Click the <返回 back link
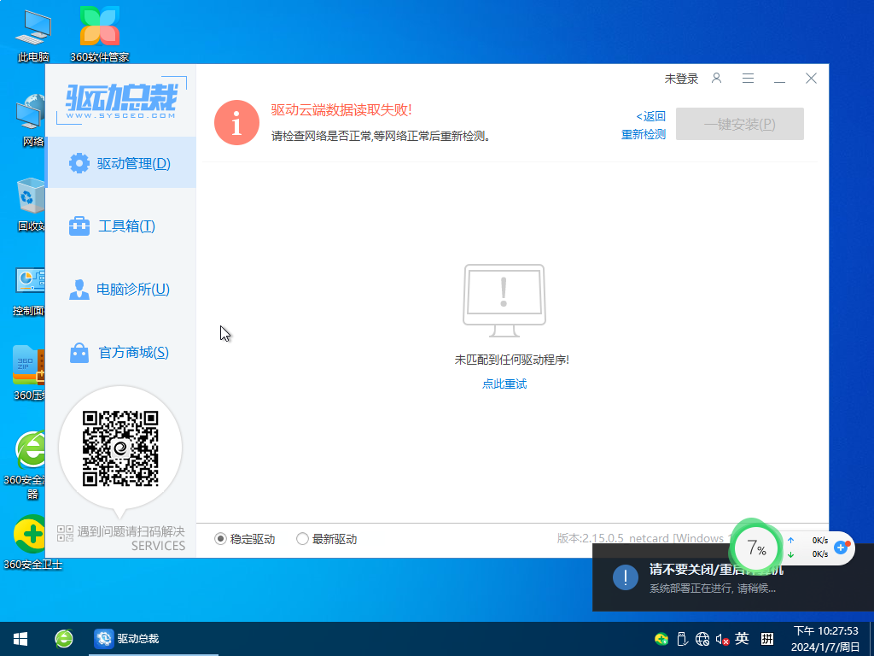Viewport: 874px width, 656px height. tap(650, 116)
